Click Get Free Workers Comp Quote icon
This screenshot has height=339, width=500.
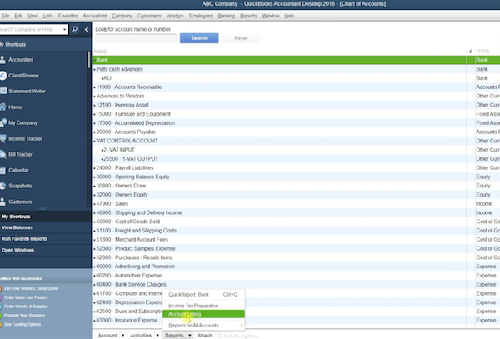pos(1,289)
